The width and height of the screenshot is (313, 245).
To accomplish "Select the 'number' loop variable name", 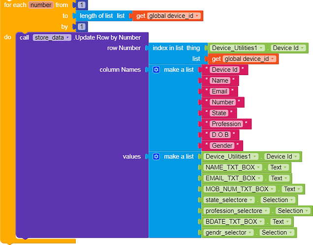I will tap(41, 5).
